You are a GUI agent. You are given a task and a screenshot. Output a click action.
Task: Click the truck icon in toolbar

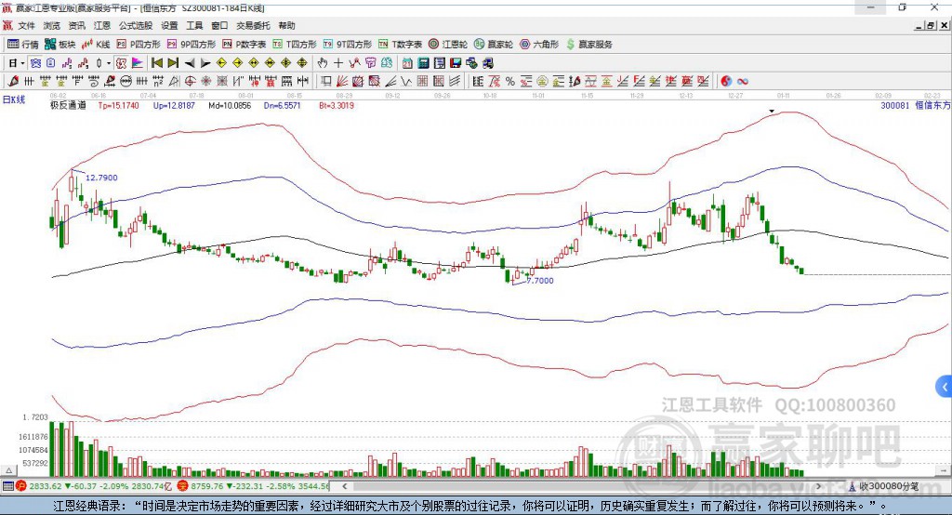pyautogui.click(x=487, y=63)
